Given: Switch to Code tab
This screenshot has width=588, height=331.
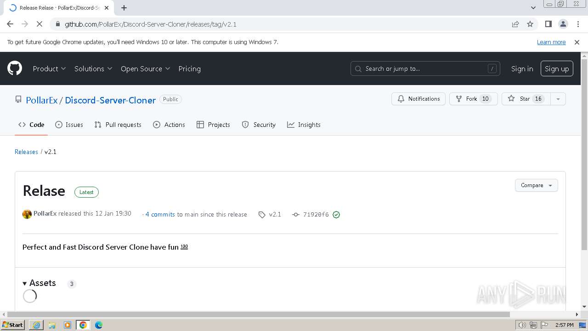Looking at the screenshot, I should click(x=31, y=125).
